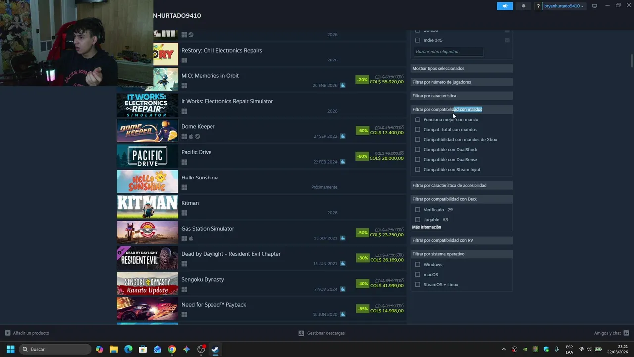
Task: Check the Windows operating system checkbox
Action: 417,264
